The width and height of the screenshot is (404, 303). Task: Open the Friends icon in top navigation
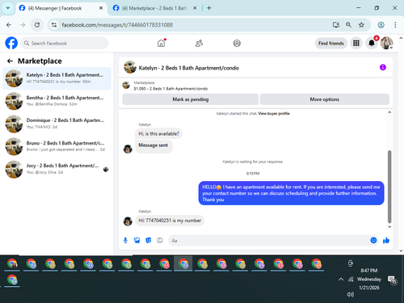click(199, 43)
